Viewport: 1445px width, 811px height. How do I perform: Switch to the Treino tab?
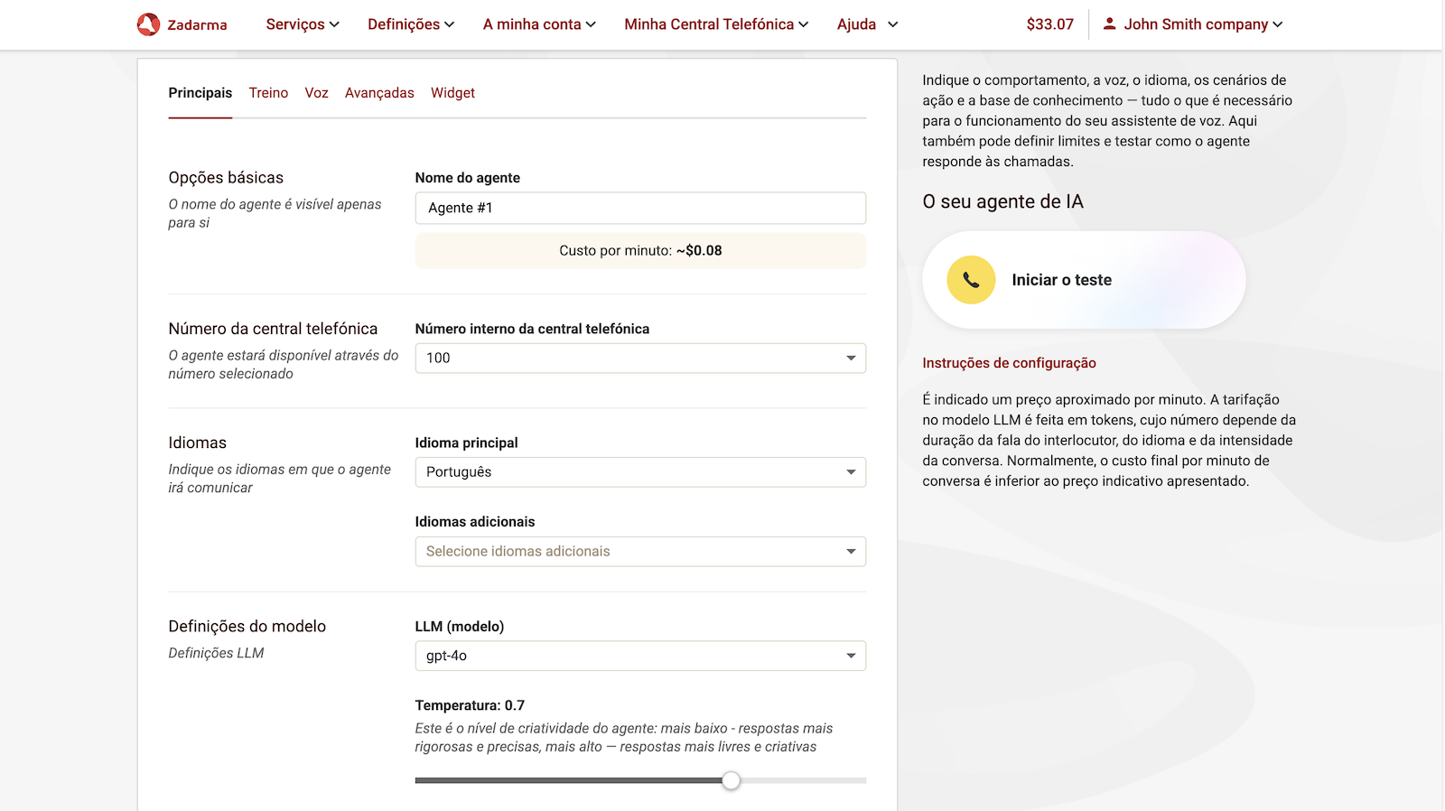(268, 93)
